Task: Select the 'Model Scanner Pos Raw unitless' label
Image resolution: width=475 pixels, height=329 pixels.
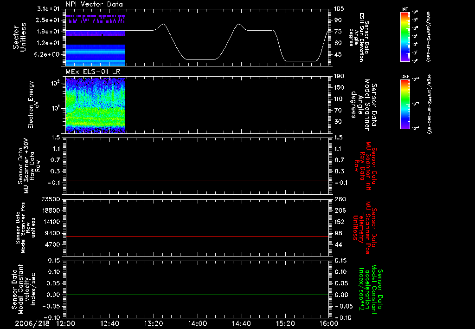Action: click(x=26, y=228)
